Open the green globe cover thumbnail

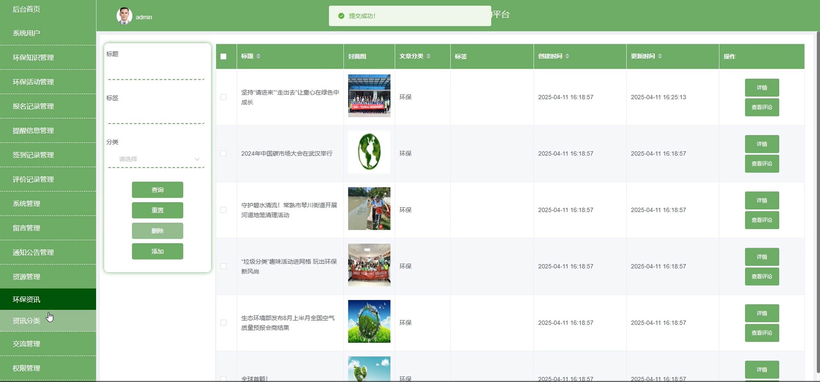pos(369,152)
